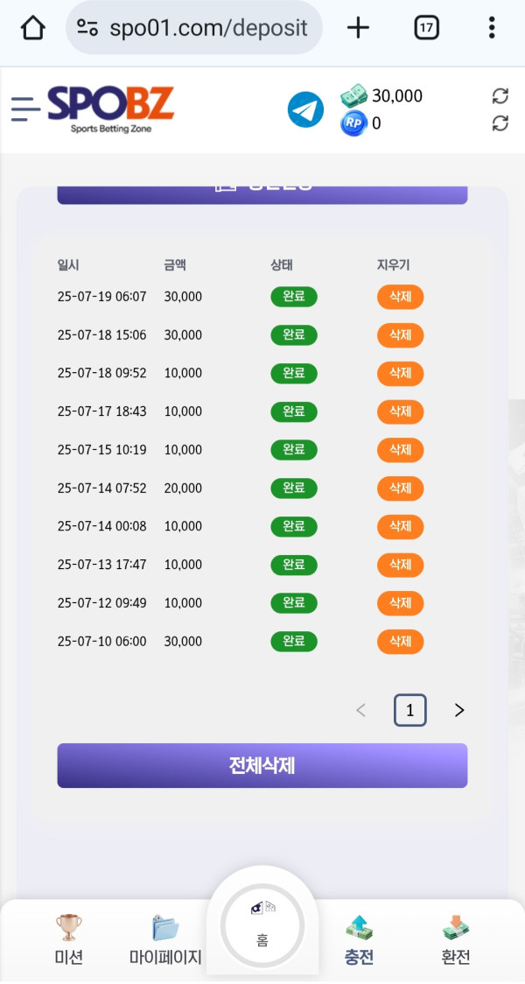Select page number 1
Viewport: 525px width, 984px height.
click(x=409, y=710)
